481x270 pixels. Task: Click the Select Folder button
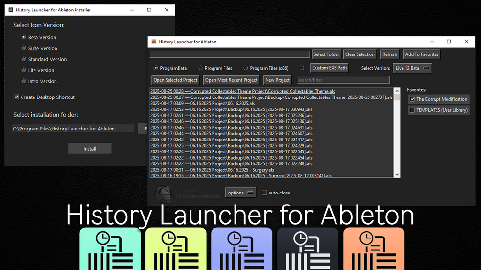[x=326, y=54]
